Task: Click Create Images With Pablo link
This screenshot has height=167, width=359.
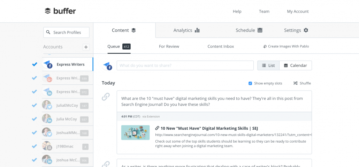Action: click(286, 46)
